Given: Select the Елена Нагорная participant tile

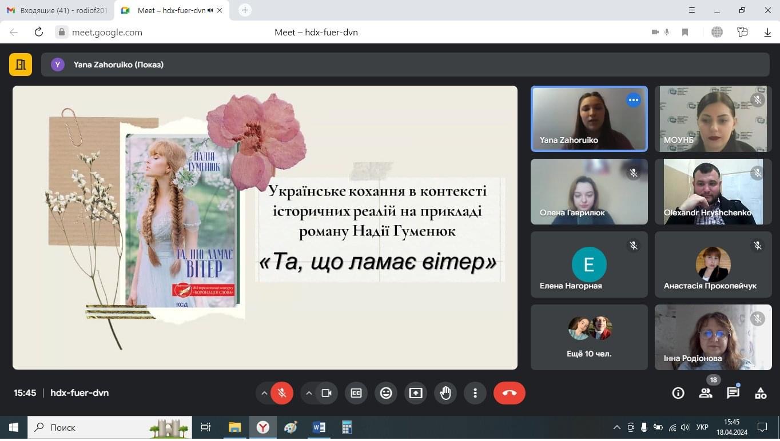Looking at the screenshot, I should [x=589, y=264].
